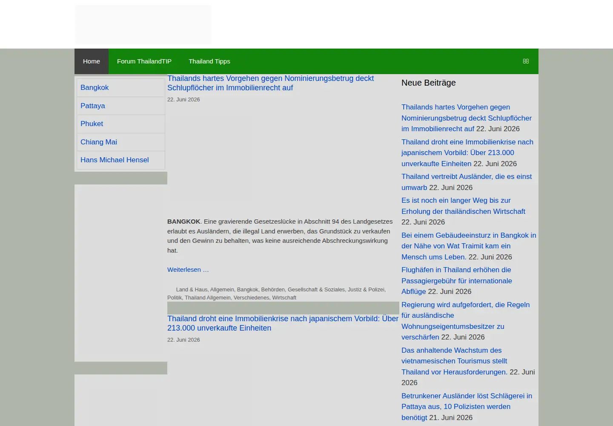Open Neue Beiträge link about 213.000 unverkaufte Einheiten
Viewport: 613px width, 426px height.
click(x=467, y=153)
